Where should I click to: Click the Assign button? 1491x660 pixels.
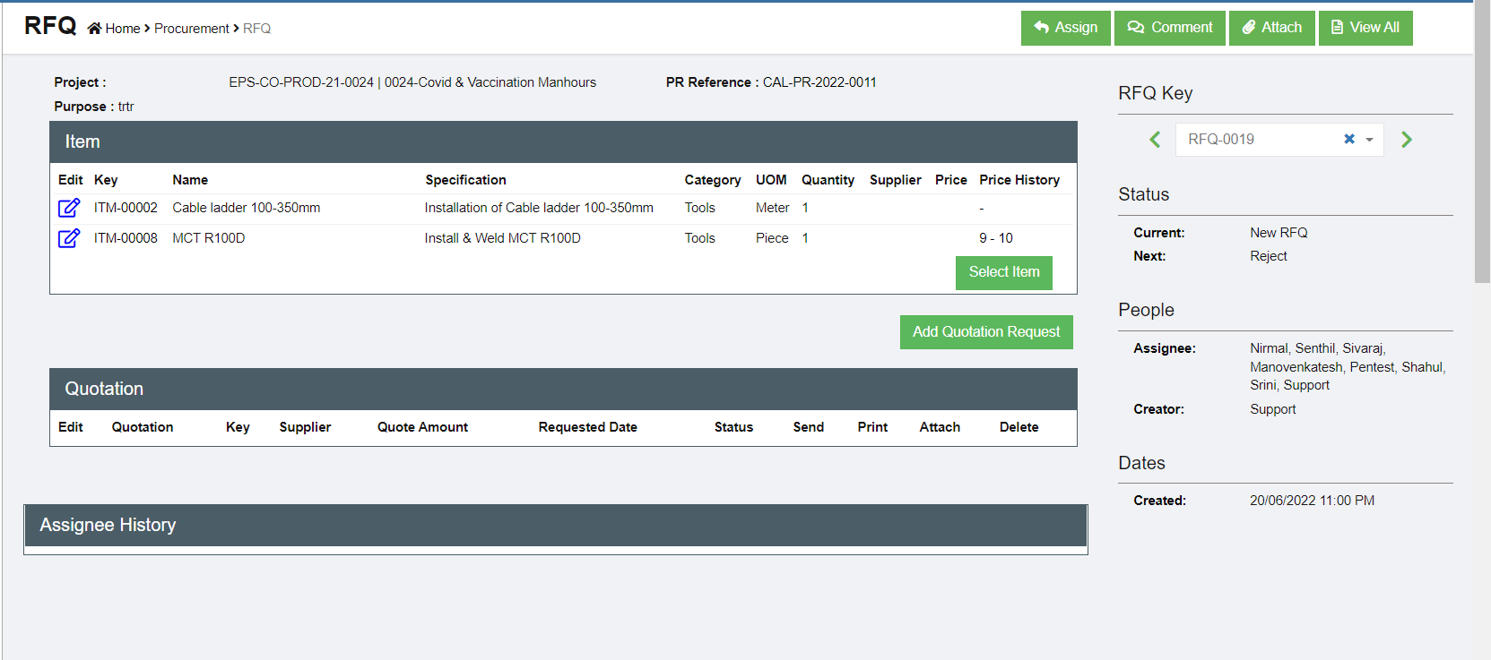(x=1065, y=28)
